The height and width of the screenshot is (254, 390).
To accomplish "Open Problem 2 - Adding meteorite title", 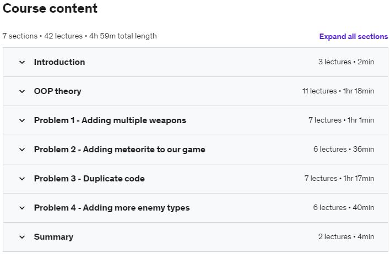I will (x=120, y=150).
